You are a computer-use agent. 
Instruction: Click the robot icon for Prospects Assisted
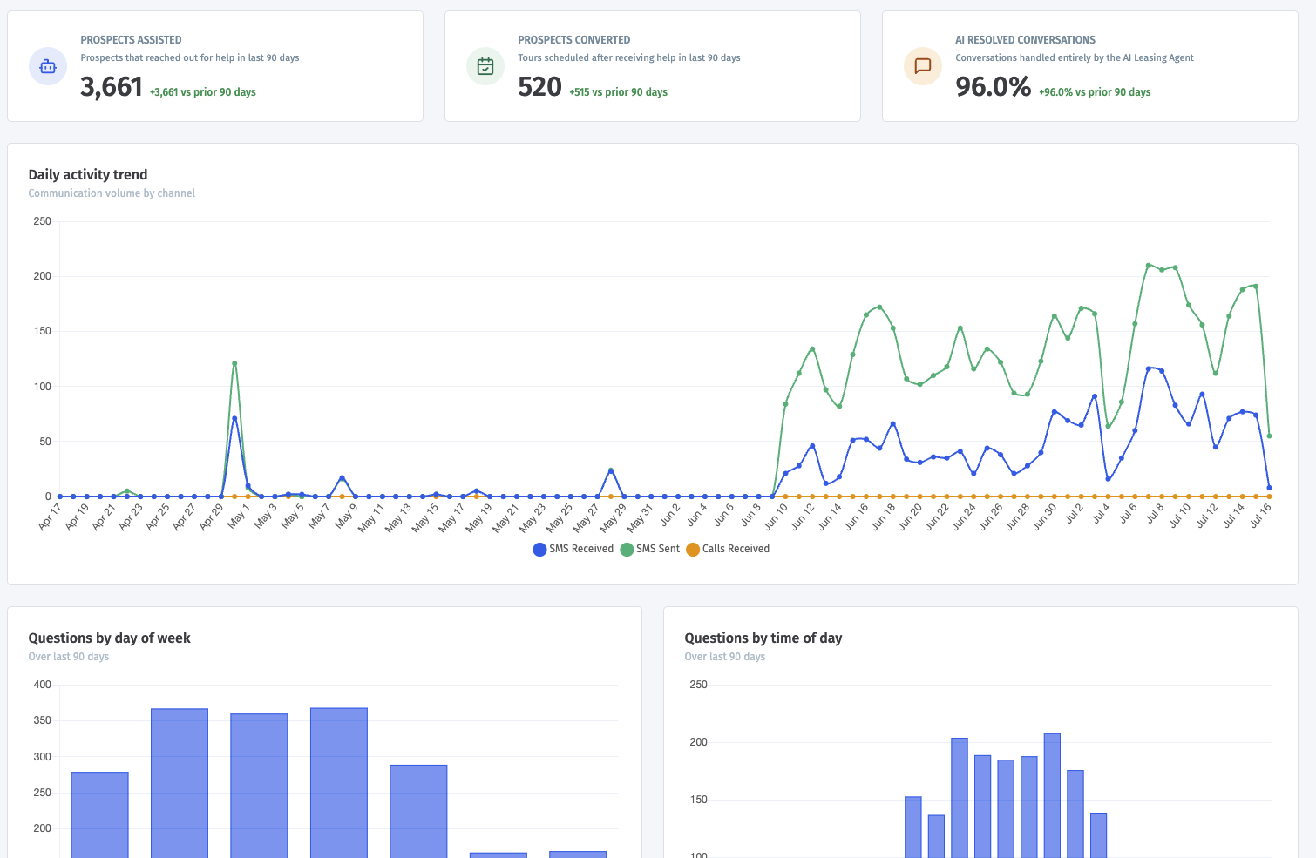(x=48, y=66)
